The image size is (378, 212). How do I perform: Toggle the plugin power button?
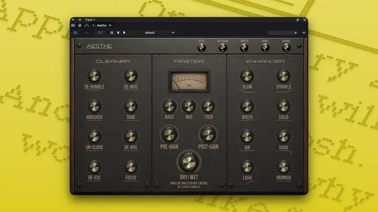[x=76, y=32]
